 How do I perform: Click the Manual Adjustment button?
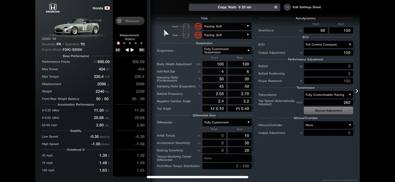point(328,110)
